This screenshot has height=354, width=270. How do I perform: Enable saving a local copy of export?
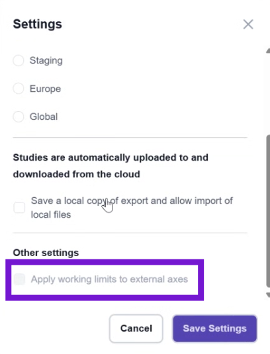click(19, 208)
